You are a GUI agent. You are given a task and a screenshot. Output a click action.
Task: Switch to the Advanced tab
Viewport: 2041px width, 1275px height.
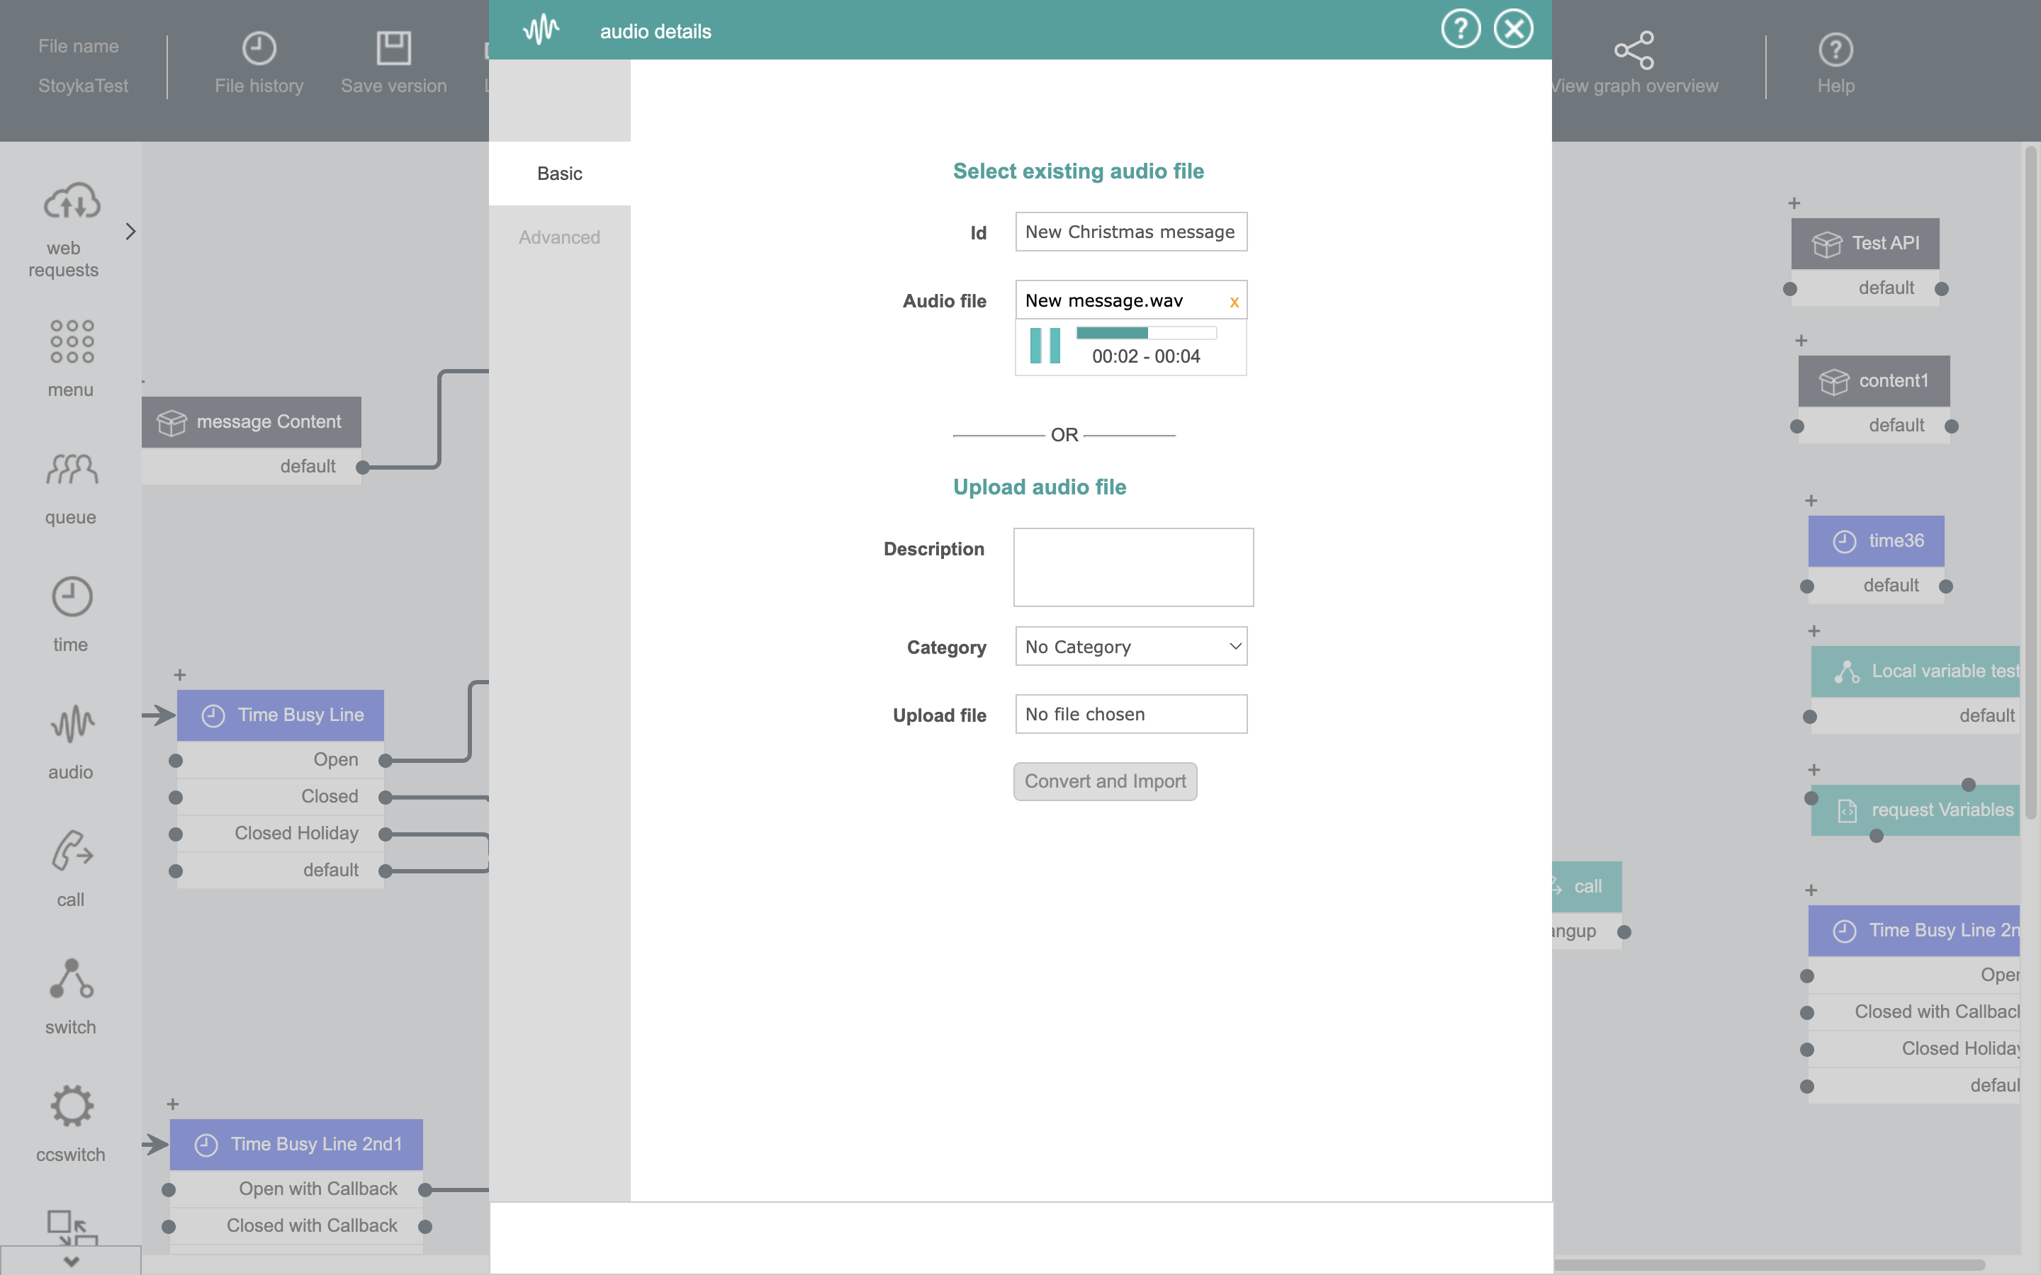(x=559, y=238)
